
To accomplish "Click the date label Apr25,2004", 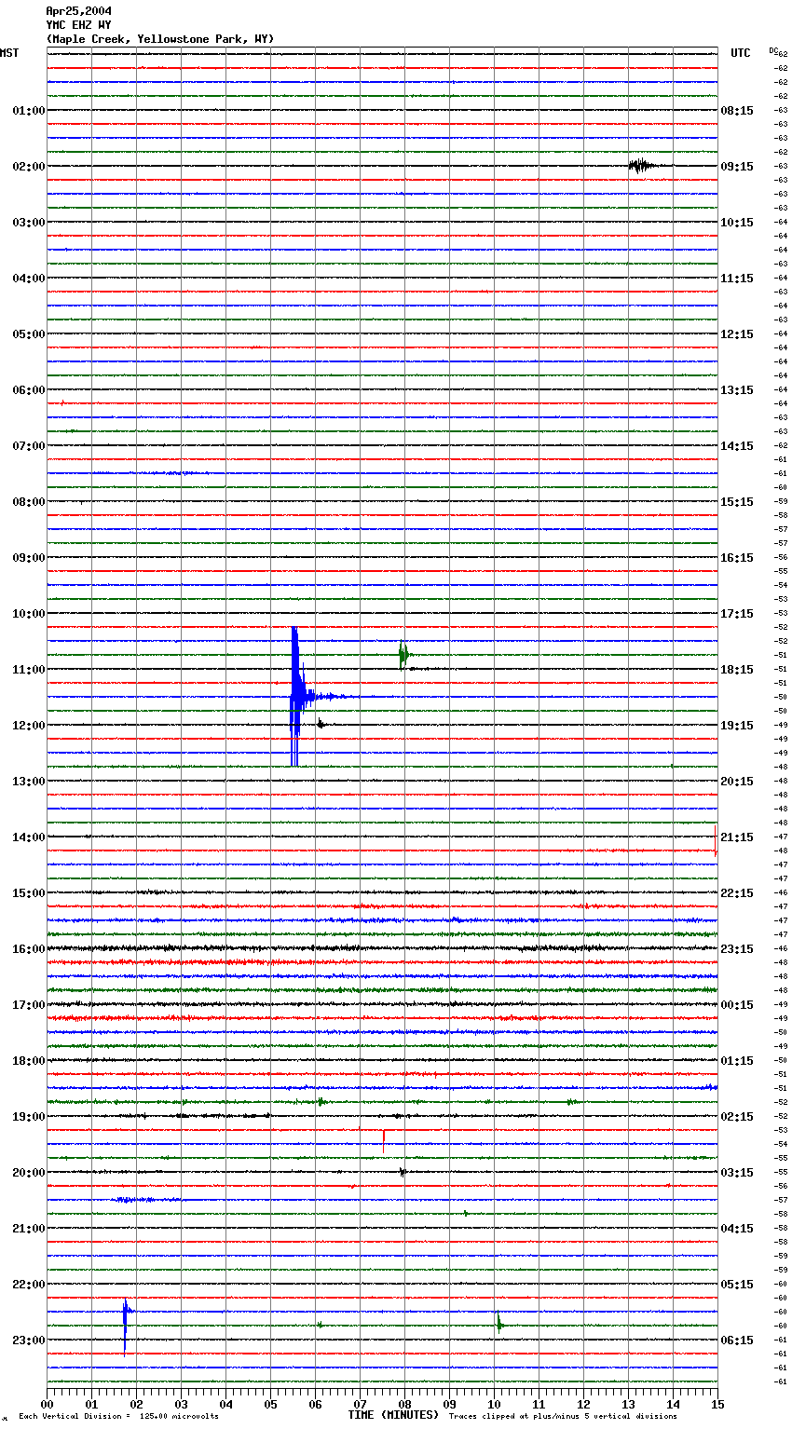I will [78, 11].
